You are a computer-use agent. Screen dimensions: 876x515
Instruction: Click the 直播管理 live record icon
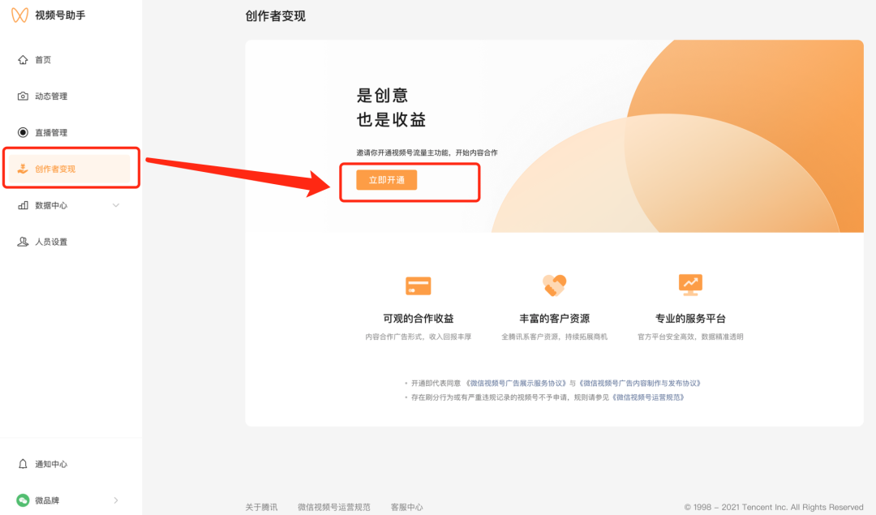tap(23, 133)
